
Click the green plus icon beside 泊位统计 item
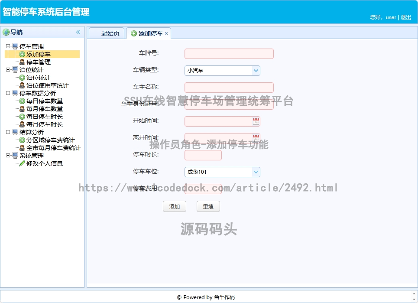pyautogui.click(x=22, y=78)
